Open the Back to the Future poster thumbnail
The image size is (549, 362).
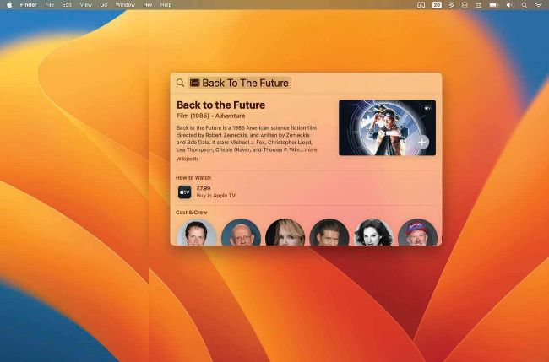[x=387, y=127]
